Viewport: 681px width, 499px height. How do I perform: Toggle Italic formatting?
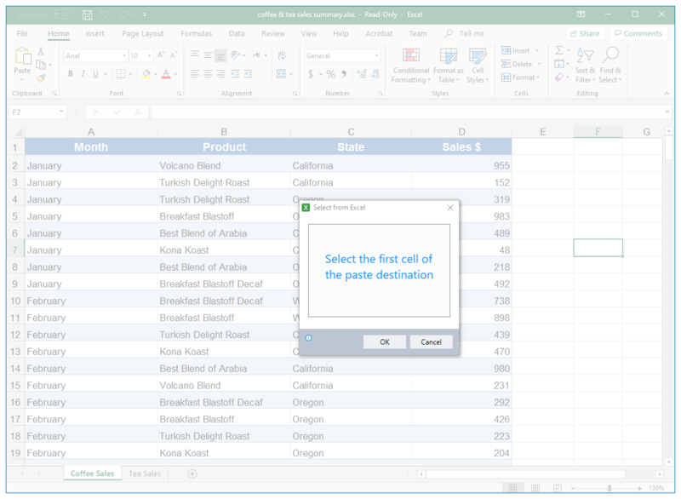point(83,74)
